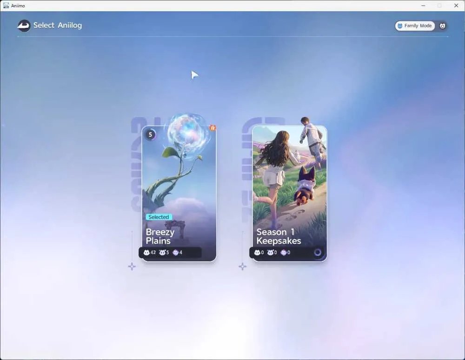This screenshot has width=465, height=360.
Task: Click the Selected tag on Breezy Plains
Action: (159, 217)
